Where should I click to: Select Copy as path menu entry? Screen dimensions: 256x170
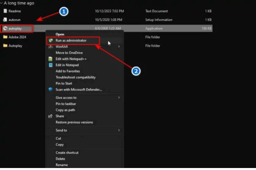click(x=65, y=110)
